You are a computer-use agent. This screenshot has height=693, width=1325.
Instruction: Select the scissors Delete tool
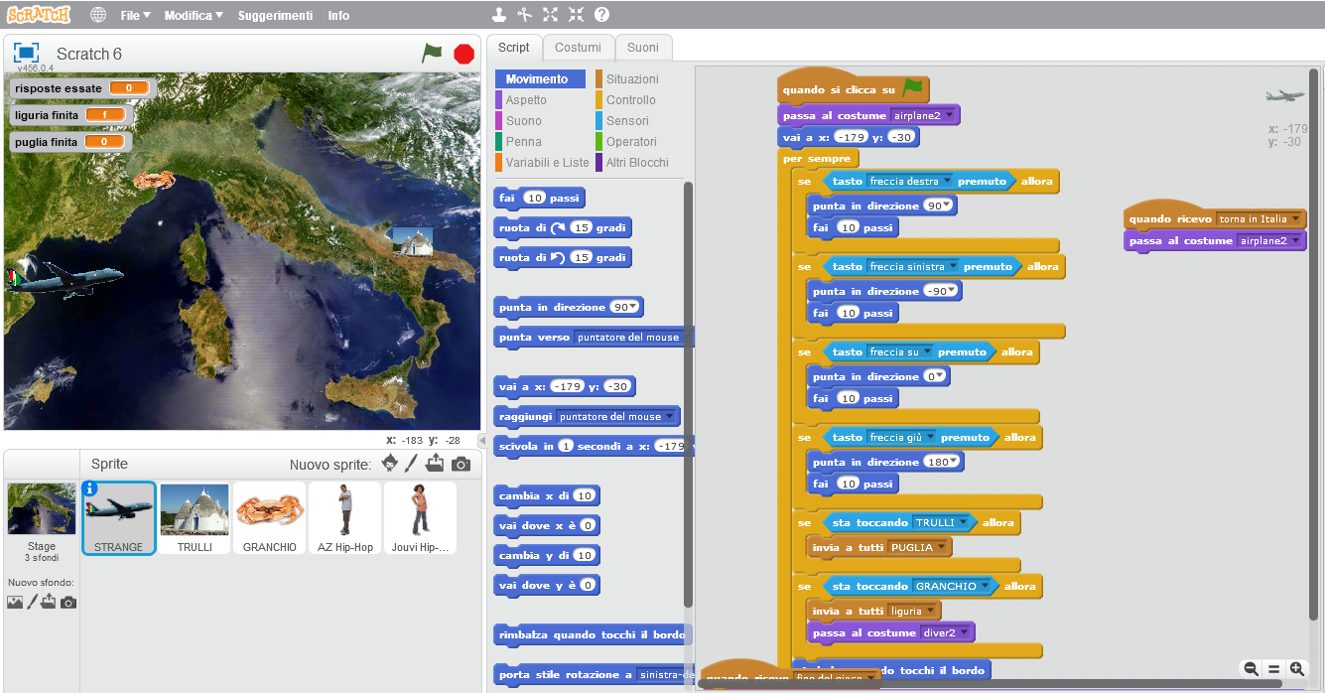(x=525, y=15)
